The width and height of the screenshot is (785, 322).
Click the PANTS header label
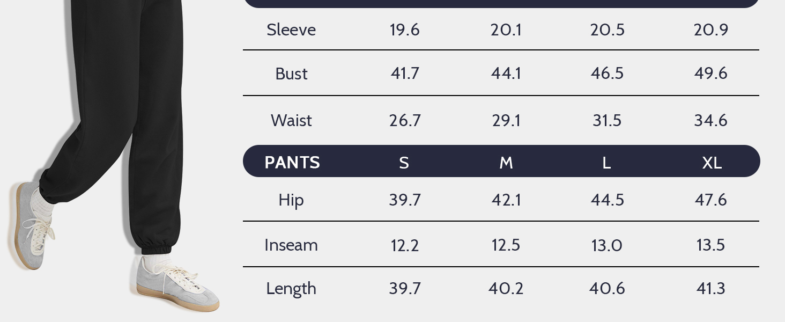click(292, 162)
